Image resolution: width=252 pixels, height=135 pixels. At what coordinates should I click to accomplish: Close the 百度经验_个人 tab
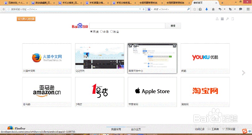tap(27, 3)
